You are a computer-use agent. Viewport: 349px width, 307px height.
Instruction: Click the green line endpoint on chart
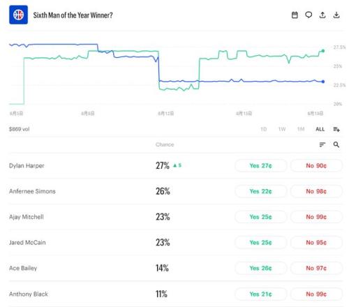click(x=323, y=51)
